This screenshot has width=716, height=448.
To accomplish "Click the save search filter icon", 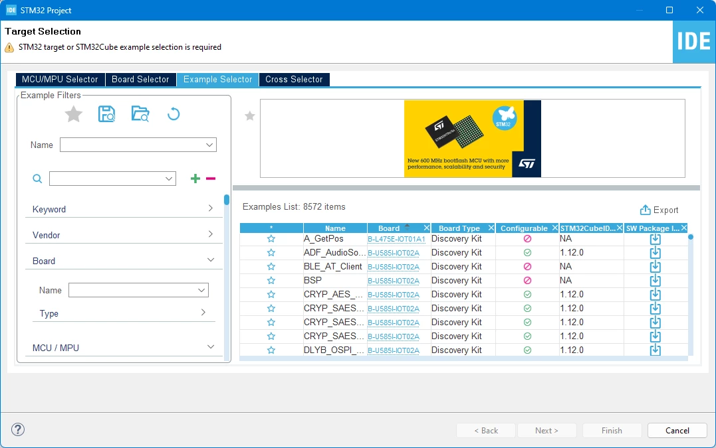I will [x=106, y=114].
